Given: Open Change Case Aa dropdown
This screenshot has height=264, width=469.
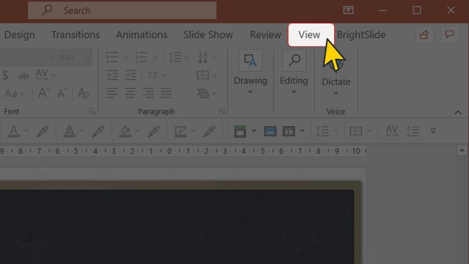Looking at the screenshot, I should pos(14,93).
